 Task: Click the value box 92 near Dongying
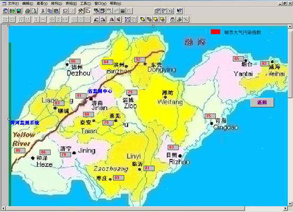(x=140, y=60)
